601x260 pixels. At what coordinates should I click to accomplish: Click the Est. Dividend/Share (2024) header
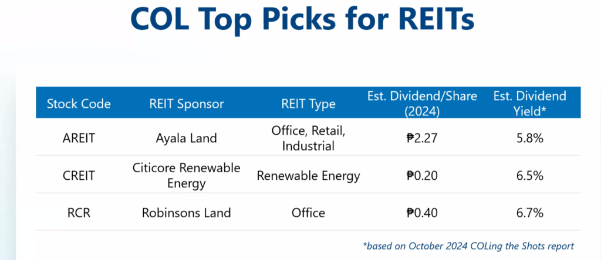coord(422,104)
